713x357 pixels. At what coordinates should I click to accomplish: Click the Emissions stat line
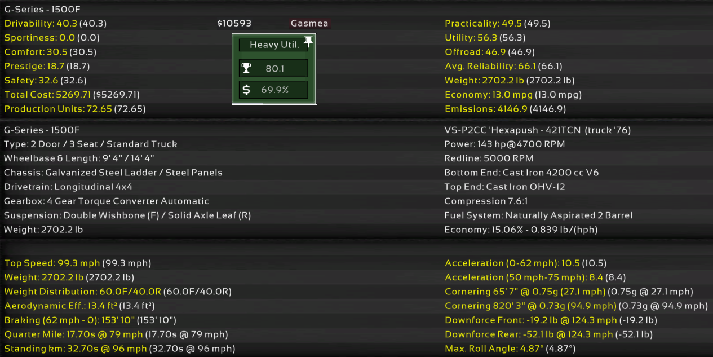[x=505, y=109]
